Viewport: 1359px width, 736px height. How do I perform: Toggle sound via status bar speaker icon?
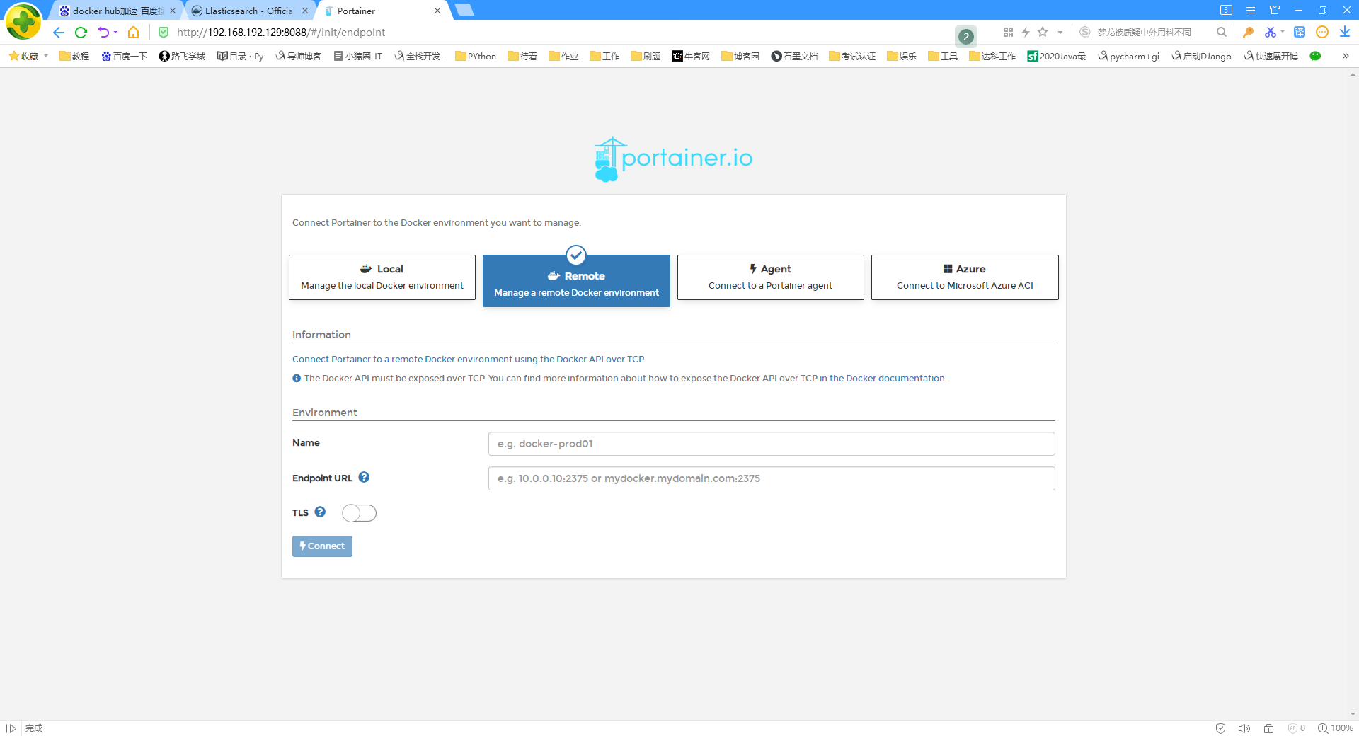(x=1244, y=728)
